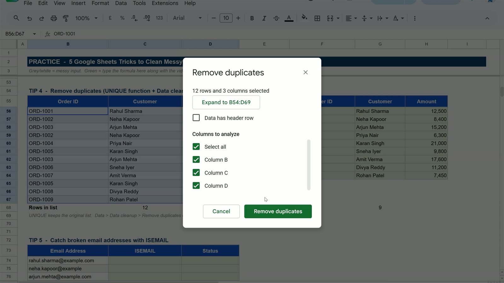
Task: Format as currency with pound icon
Action: 110,18
